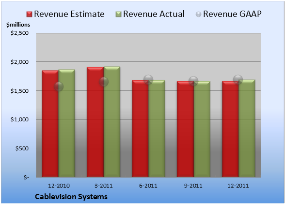This screenshot has height=204, width=285.
Task: Select the green actual bar for 12-2011
Action: 247,128
